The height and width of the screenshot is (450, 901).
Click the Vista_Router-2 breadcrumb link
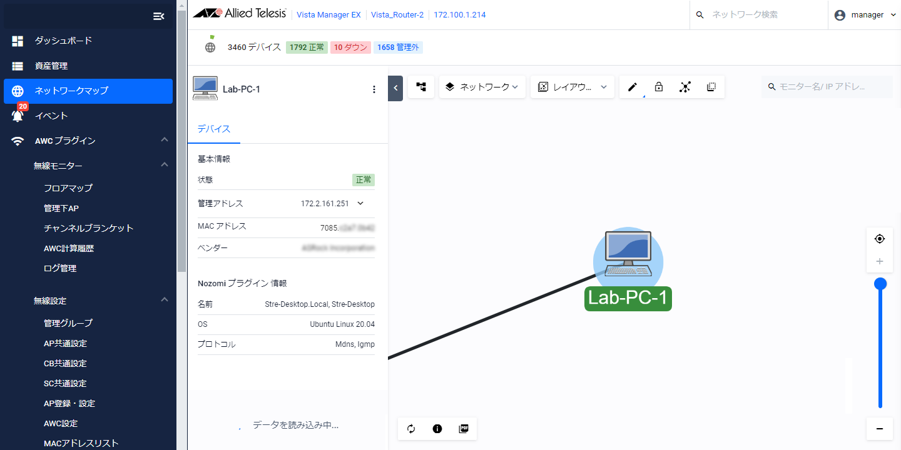[x=397, y=15]
